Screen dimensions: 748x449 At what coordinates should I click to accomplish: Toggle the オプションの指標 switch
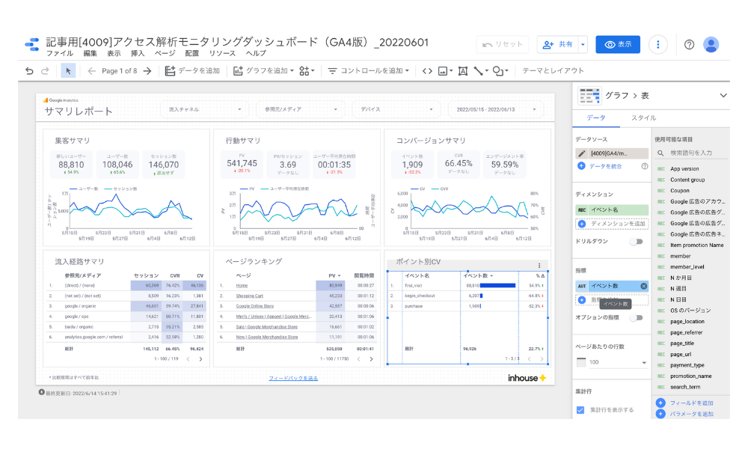pyautogui.click(x=637, y=318)
